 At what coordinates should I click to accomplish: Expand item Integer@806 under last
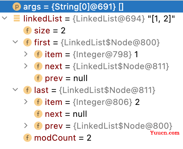point(26,102)
